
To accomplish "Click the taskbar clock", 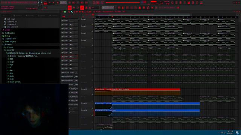I will [230, 132].
